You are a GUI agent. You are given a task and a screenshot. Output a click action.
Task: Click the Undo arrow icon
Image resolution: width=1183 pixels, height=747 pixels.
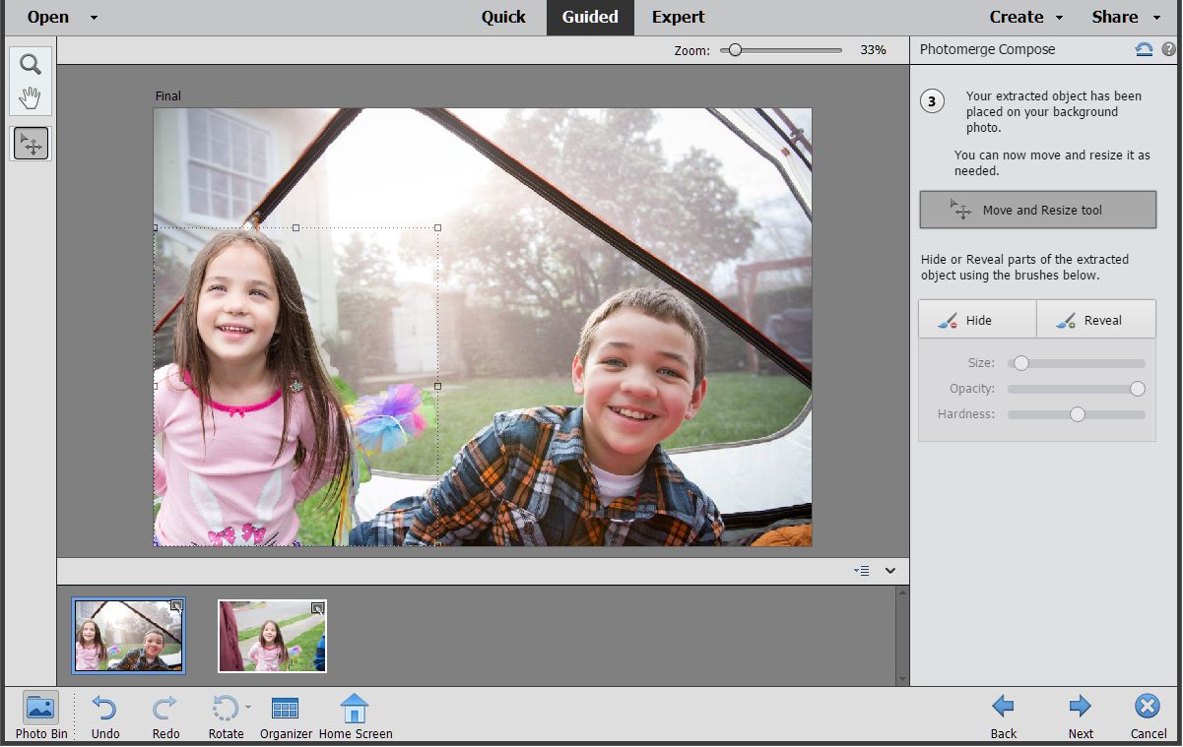coord(104,709)
